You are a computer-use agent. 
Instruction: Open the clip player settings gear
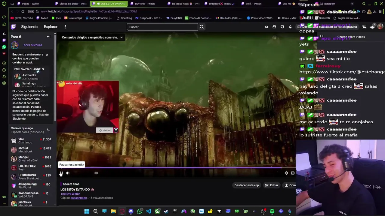pos(286,173)
